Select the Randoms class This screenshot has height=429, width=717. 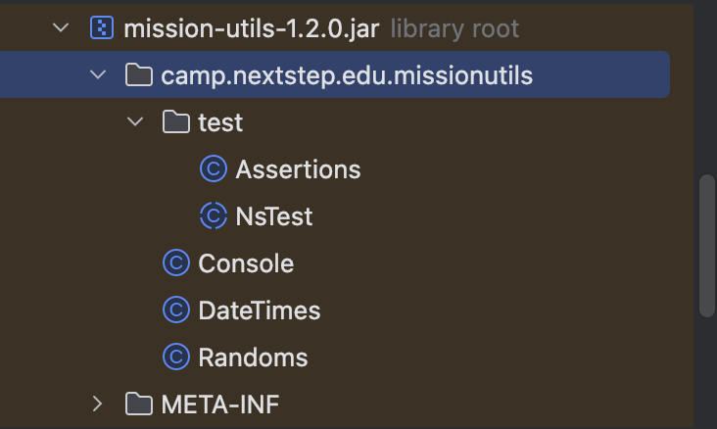point(253,357)
